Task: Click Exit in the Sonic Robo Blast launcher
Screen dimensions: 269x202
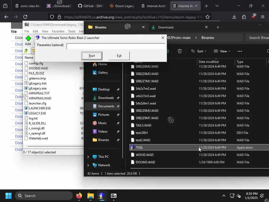Action: point(119,56)
